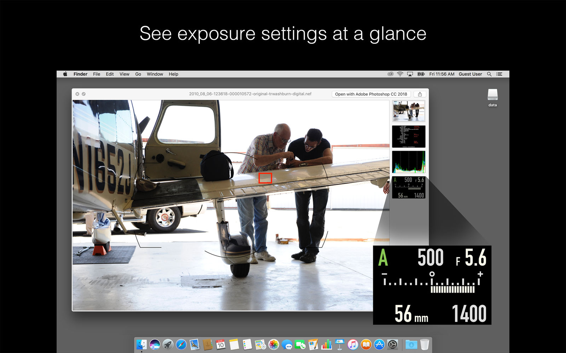Open the Edit menu
The height and width of the screenshot is (353, 566).
click(110, 74)
